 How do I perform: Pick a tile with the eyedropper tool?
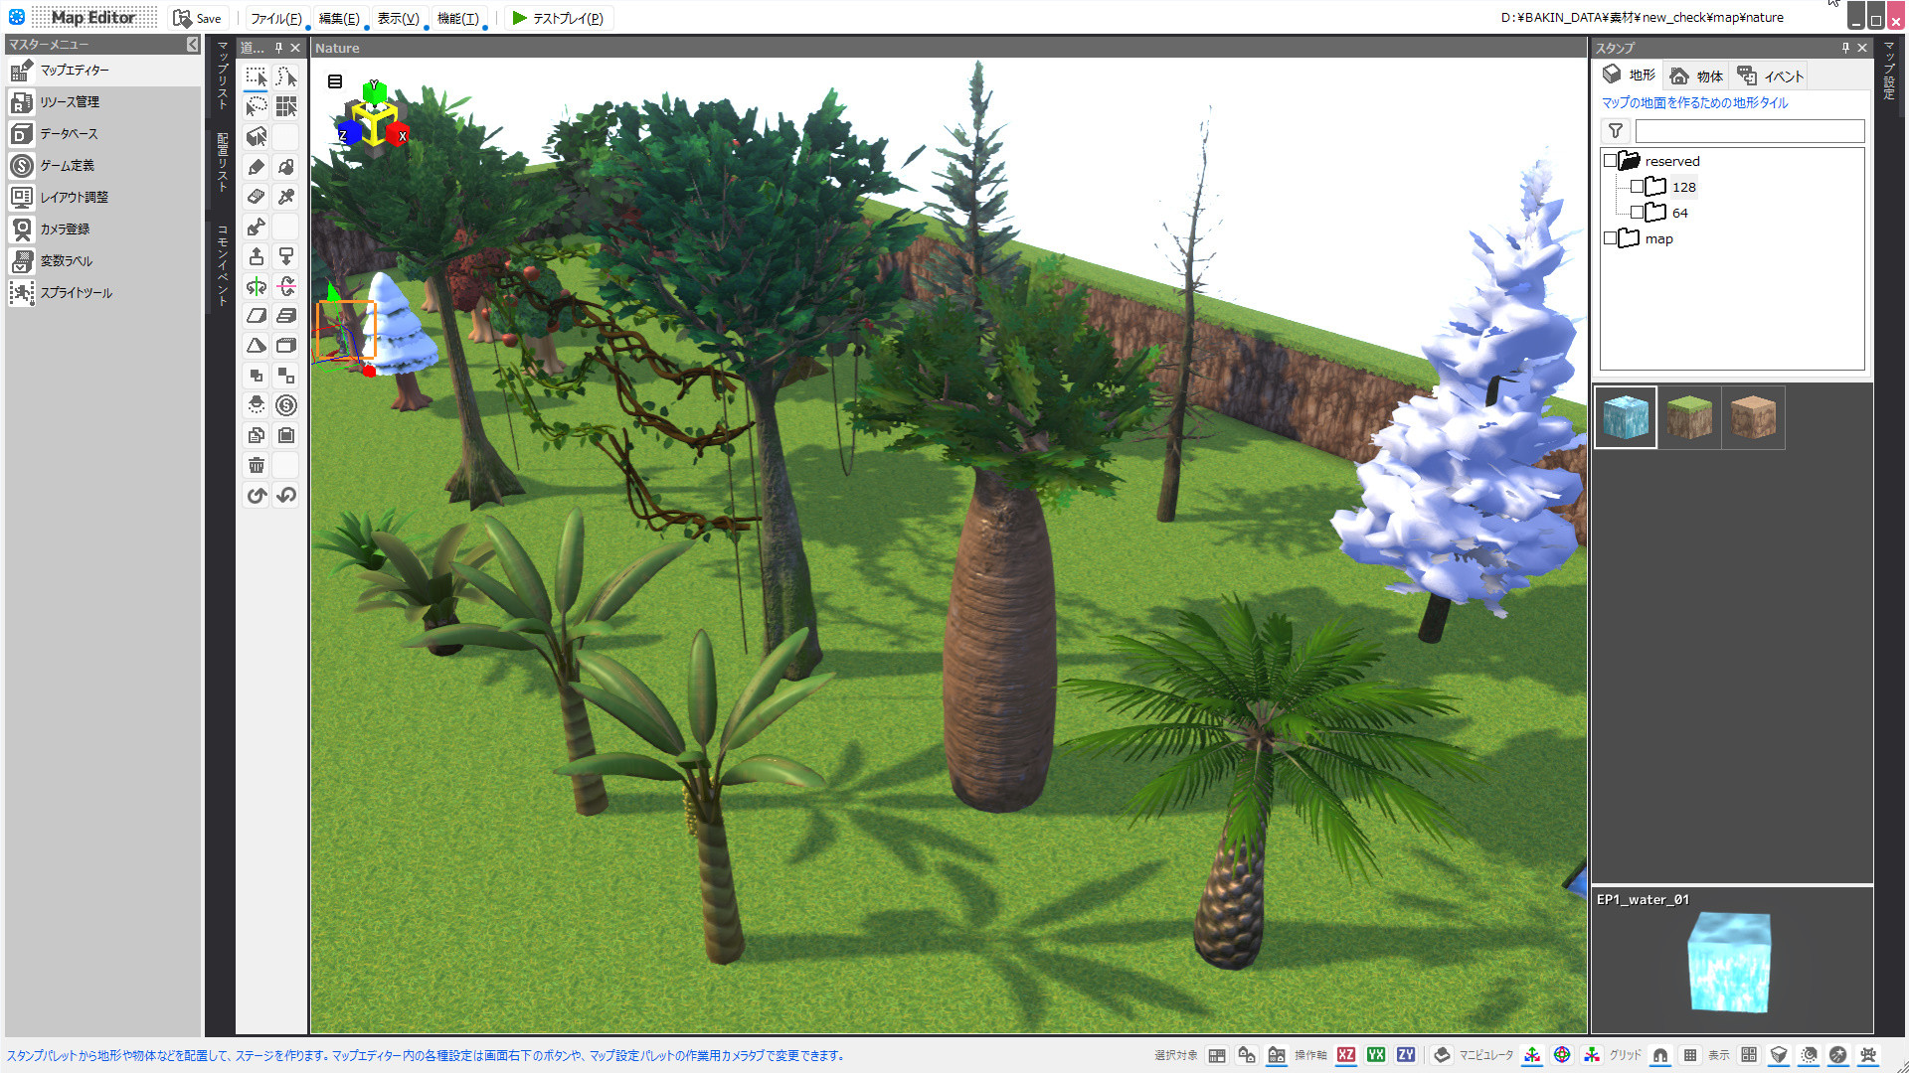coord(285,197)
